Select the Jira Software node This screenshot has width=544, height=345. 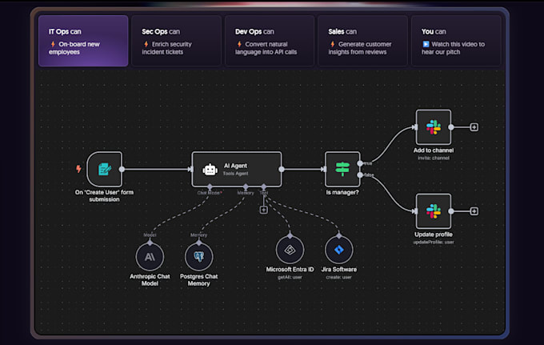(339, 250)
